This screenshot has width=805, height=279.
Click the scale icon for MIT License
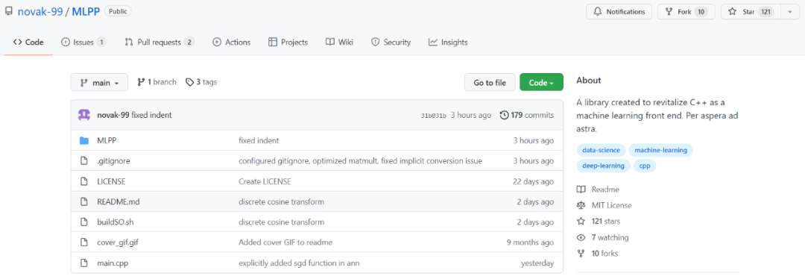[x=581, y=205]
